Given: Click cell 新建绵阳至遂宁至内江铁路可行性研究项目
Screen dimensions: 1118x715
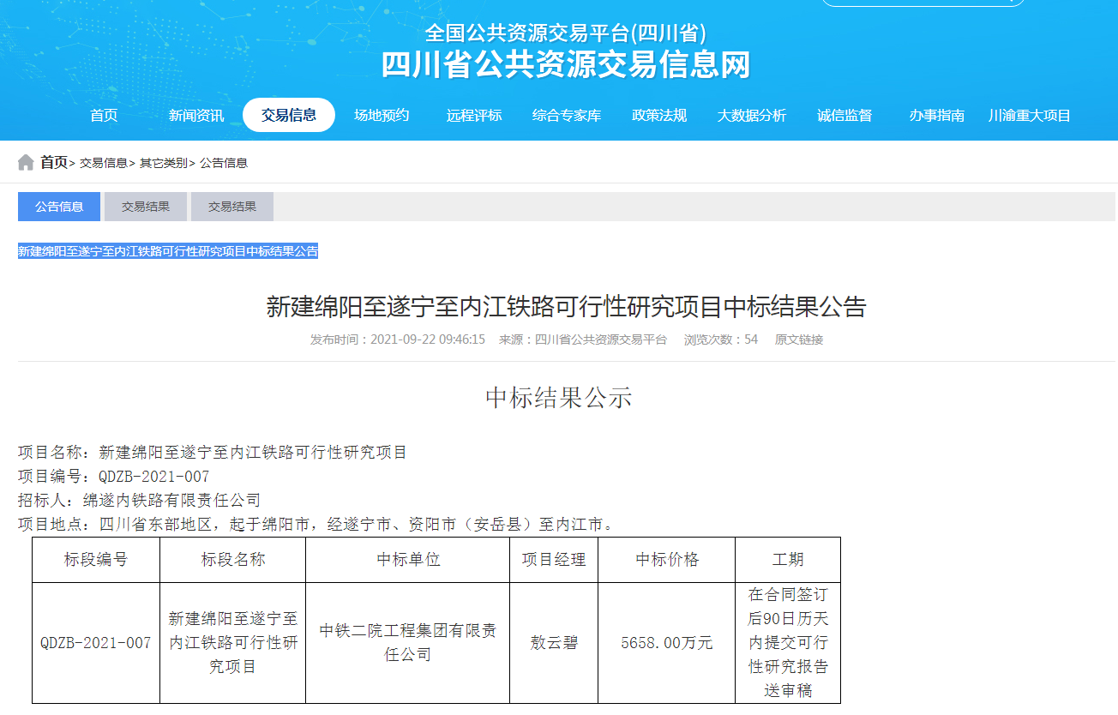Looking at the screenshot, I should (233, 643).
